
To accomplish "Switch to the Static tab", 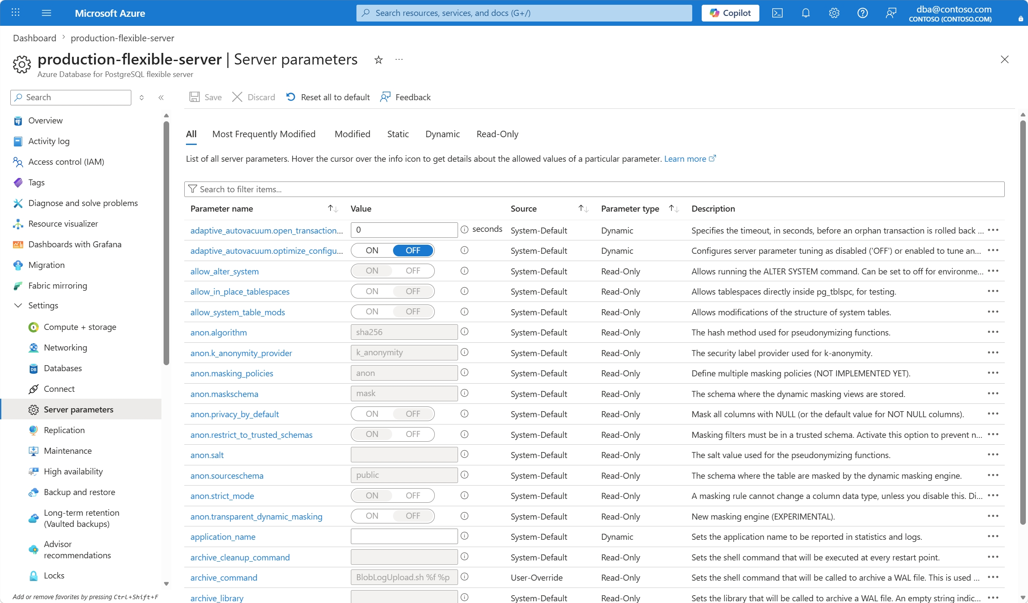I will point(398,134).
